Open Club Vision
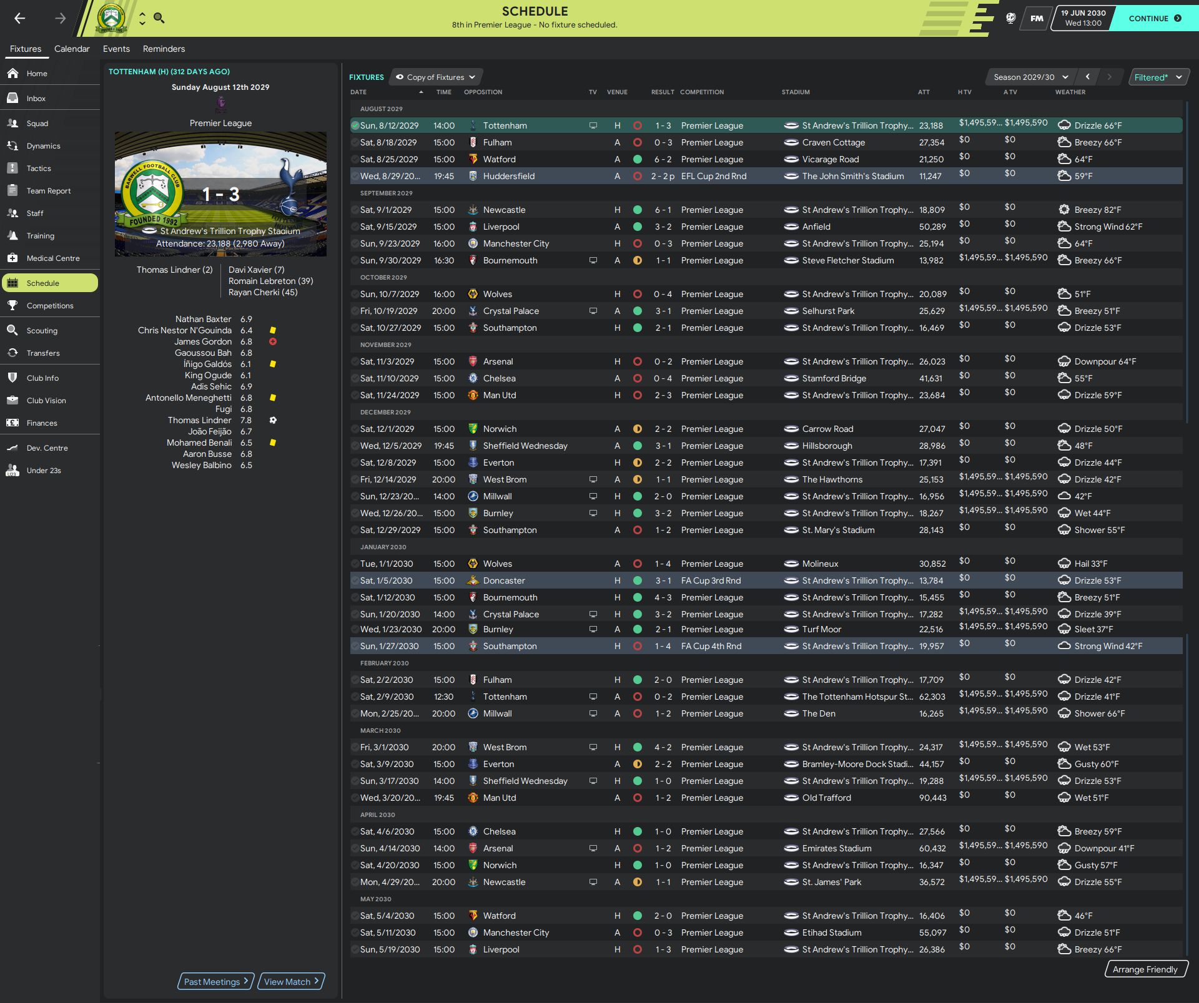The width and height of the screenshot is (1199, 1003). point(50,400)
